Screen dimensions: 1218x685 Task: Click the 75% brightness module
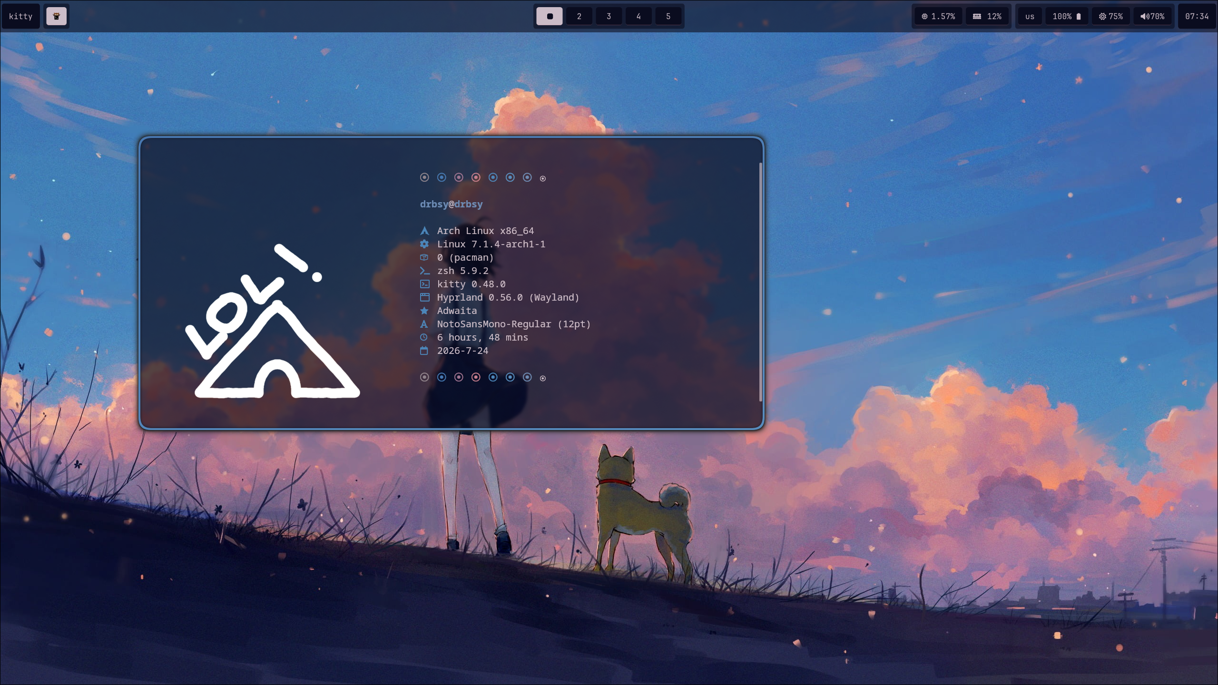point(1110,16)
